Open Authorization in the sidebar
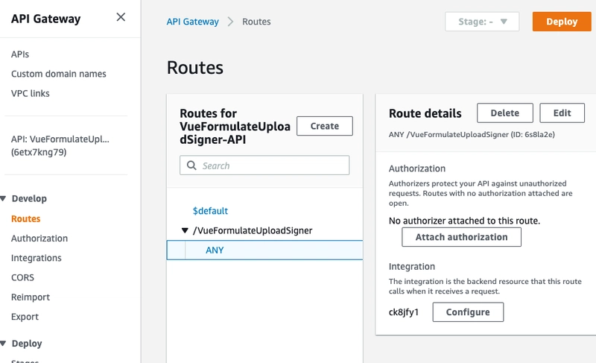Screen dimensions: 596x363 coord(39,239)
